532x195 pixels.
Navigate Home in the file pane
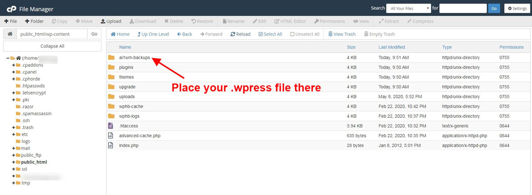[120, 34]
